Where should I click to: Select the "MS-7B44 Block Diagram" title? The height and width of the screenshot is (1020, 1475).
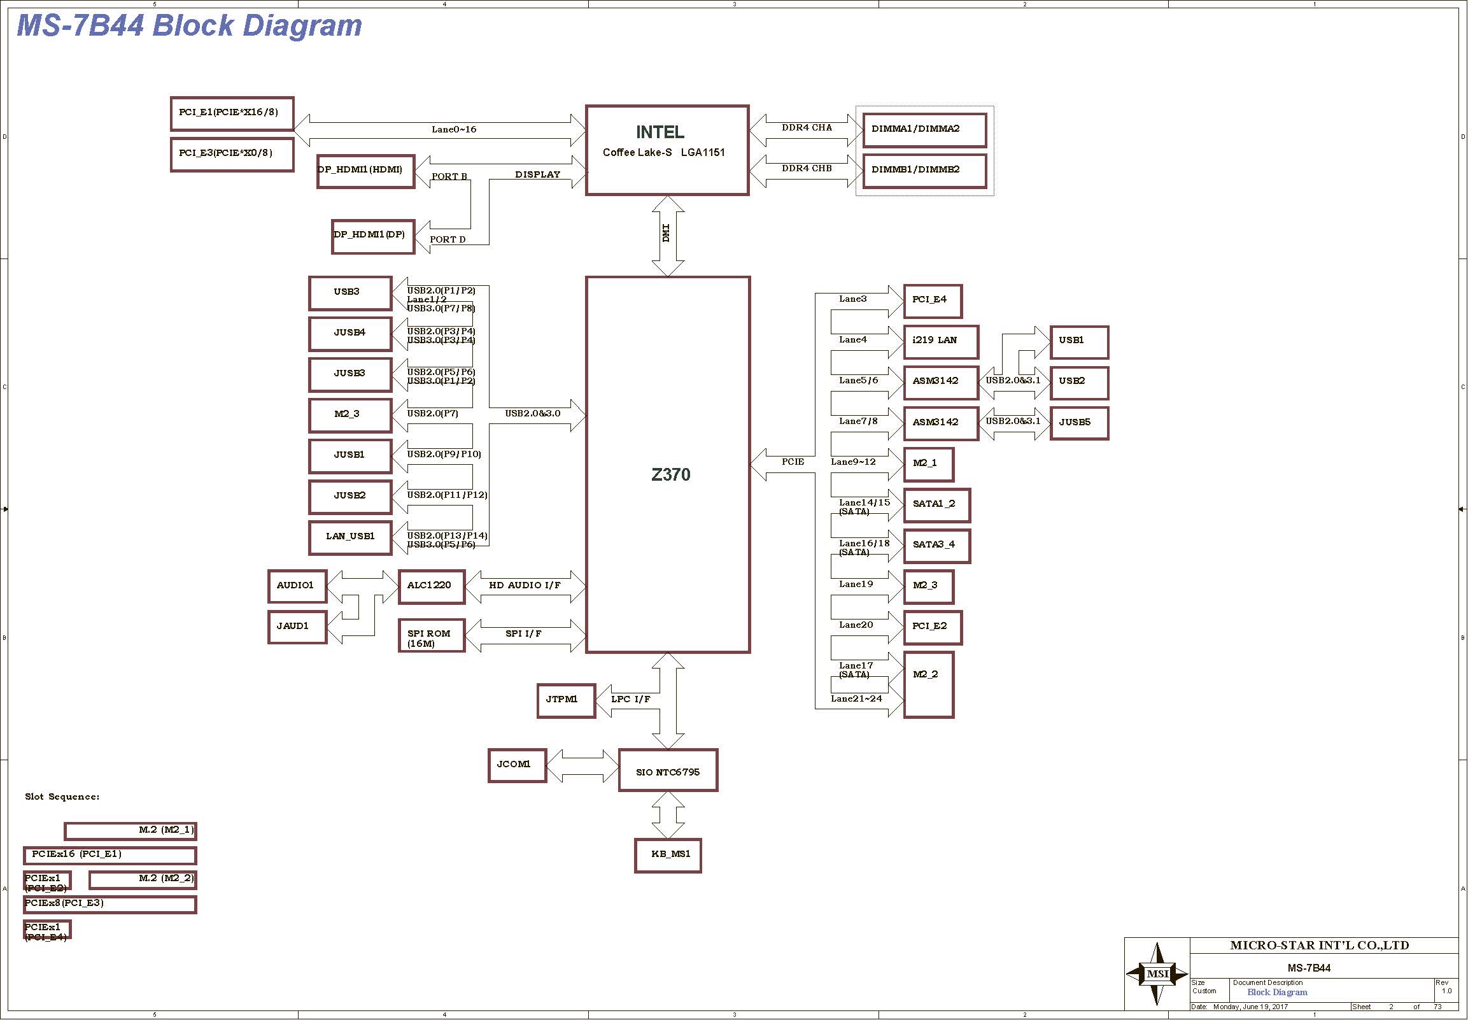pos(190,25)
